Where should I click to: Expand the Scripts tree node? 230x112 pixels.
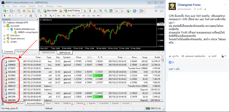(x=4, y=42)
